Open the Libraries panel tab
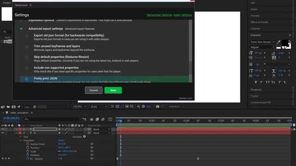The height and width of the screenshot is (166, 296). (255, 29)
